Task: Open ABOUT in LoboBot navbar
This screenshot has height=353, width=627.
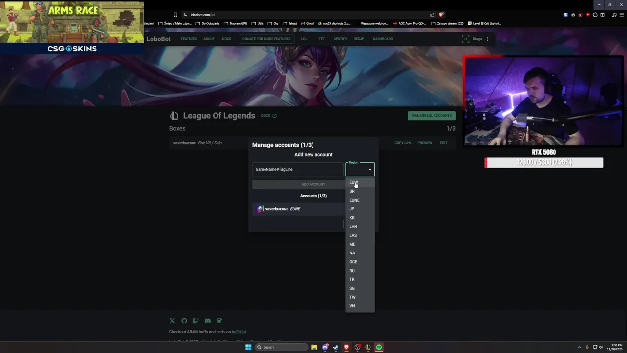Action: (209, 39)
